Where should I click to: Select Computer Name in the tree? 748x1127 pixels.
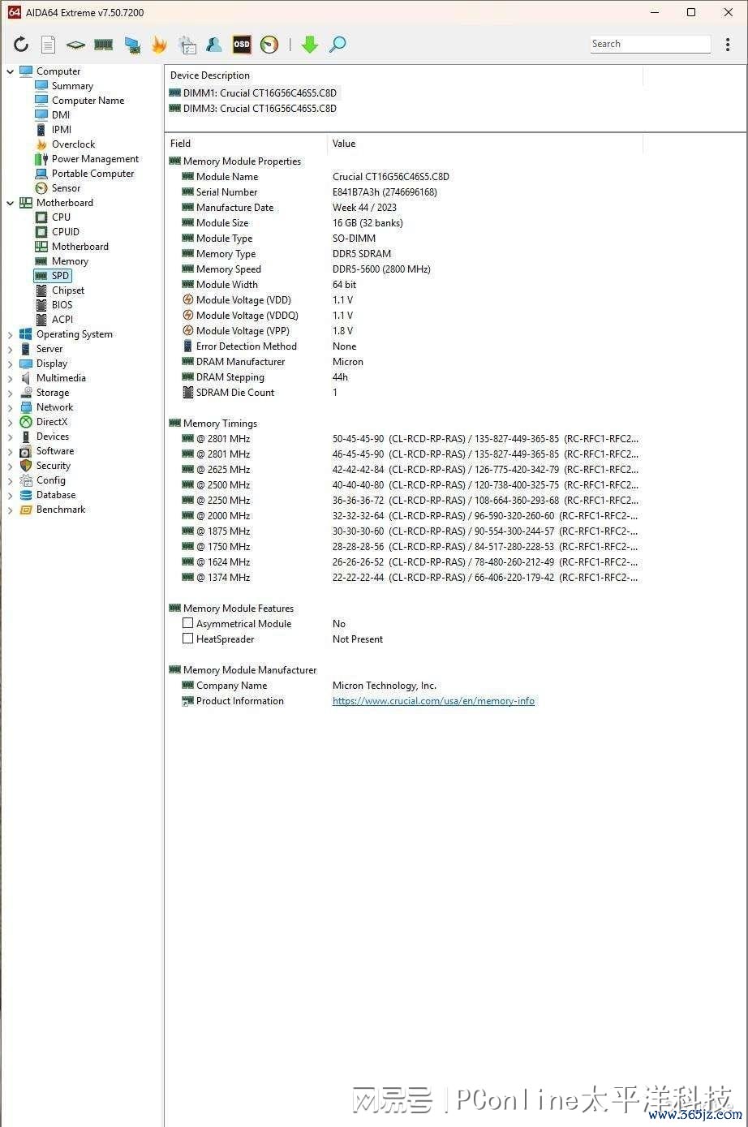88,101
